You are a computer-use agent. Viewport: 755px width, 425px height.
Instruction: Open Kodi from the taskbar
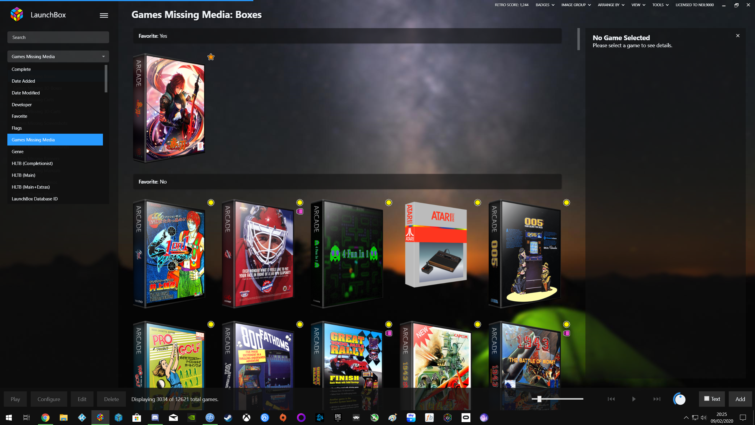[x=82, y=418]
